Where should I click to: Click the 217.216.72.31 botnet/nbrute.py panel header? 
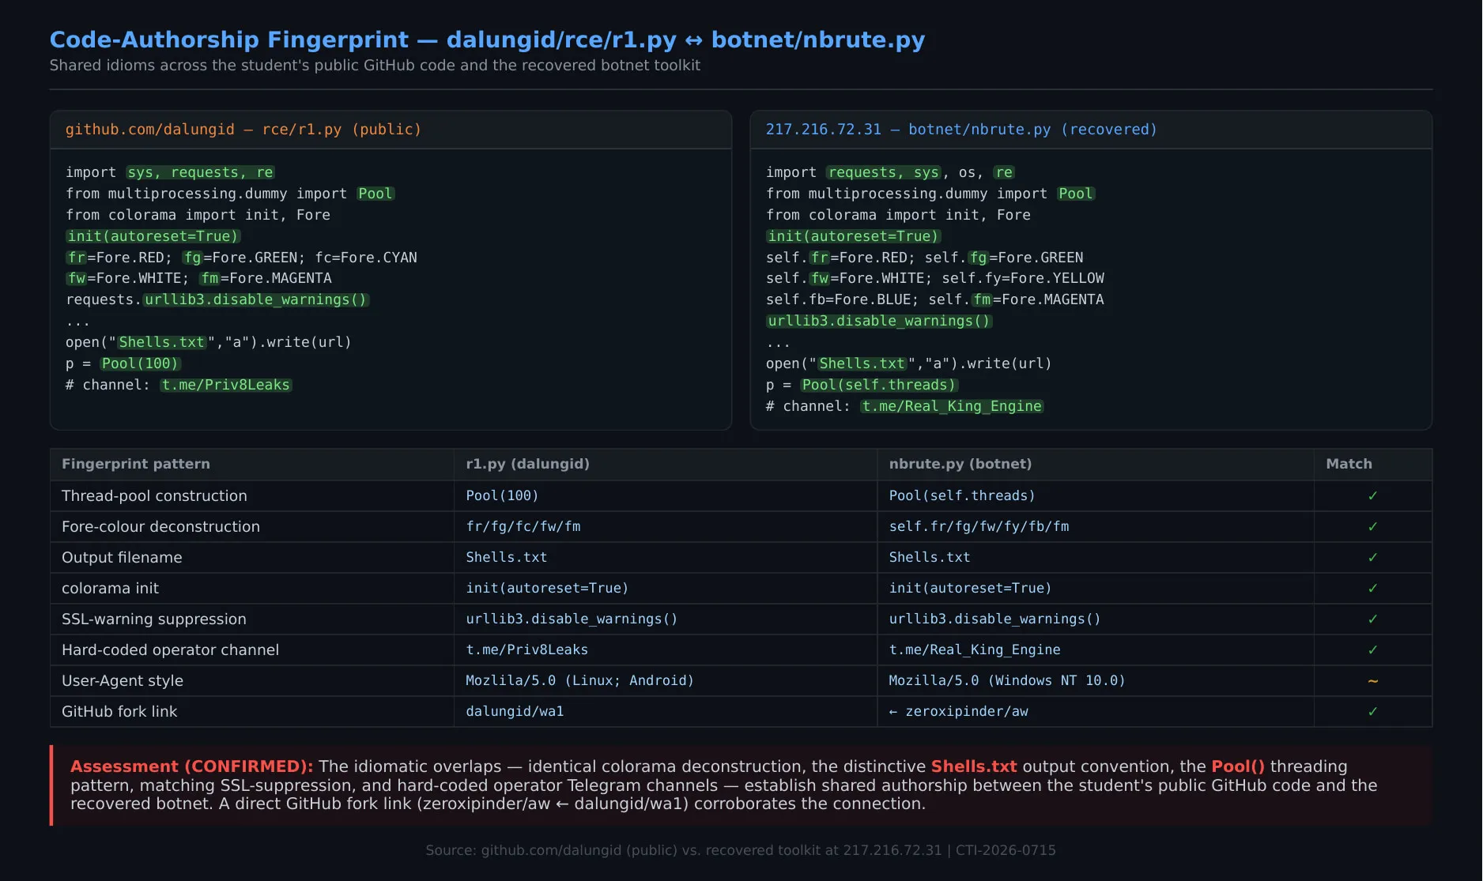pos(1091,130)
